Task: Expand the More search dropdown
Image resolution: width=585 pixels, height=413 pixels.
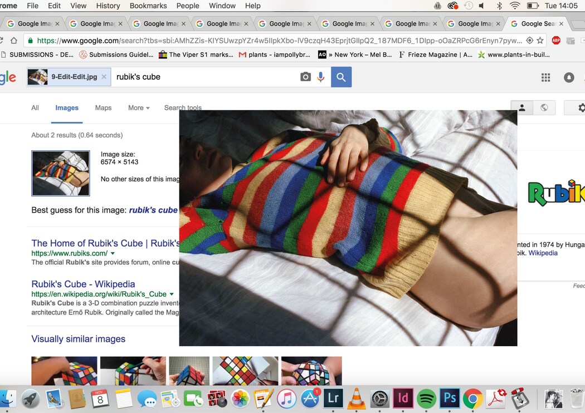Action: click(139, 108)
